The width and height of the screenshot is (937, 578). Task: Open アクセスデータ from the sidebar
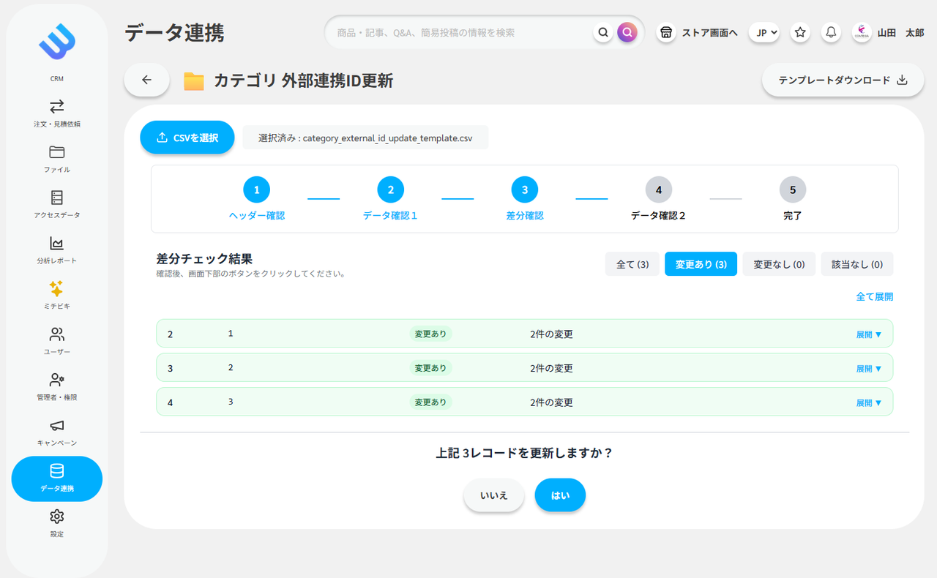56,198
